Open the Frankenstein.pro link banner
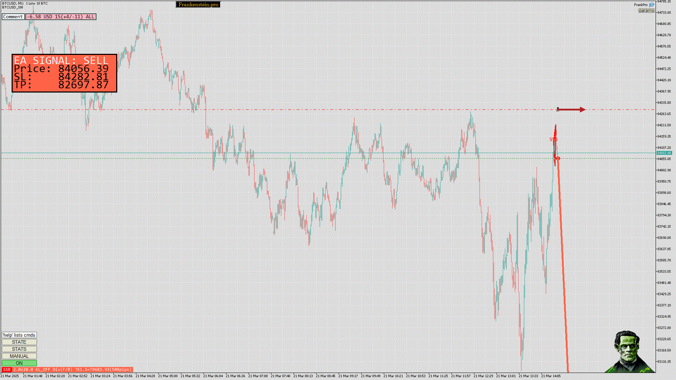The height and width of the screenshot is (380, 676). tap(198, 5)
